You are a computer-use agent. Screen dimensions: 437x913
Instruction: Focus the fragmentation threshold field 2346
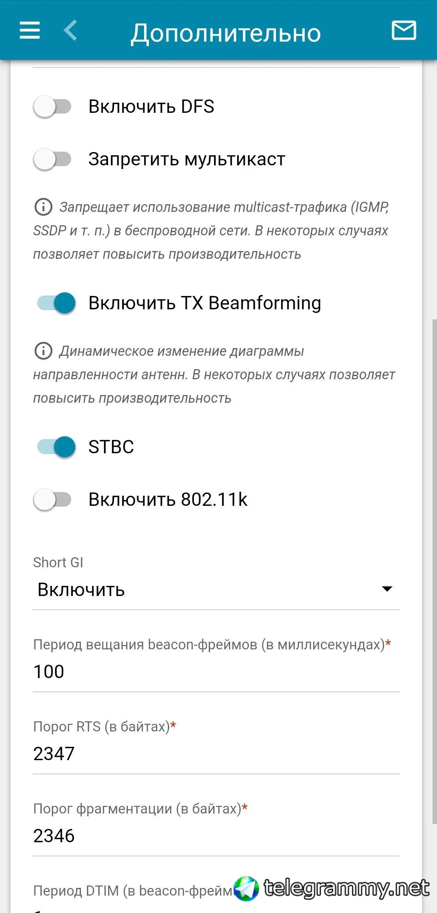pyautogui.click(x=216, y=836)
